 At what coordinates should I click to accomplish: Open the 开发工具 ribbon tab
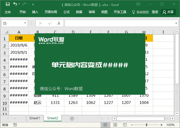(120, 12)
